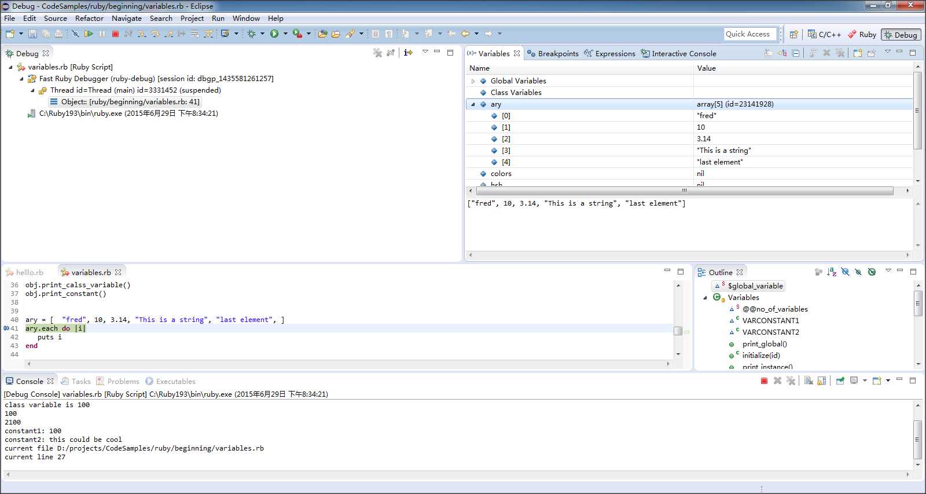Image resolution: width=926 pixels, height=494 pixels.
Task: Click the Save icon in main toolbar
Action: point(32,34)
